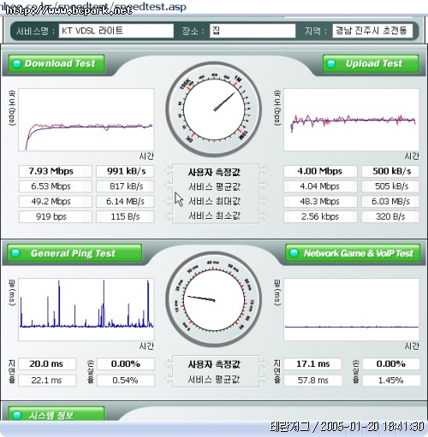This screenshot has height=437, width=428.
Task: Select the 57.8 ms VoIP average
Action: (312, 381)
